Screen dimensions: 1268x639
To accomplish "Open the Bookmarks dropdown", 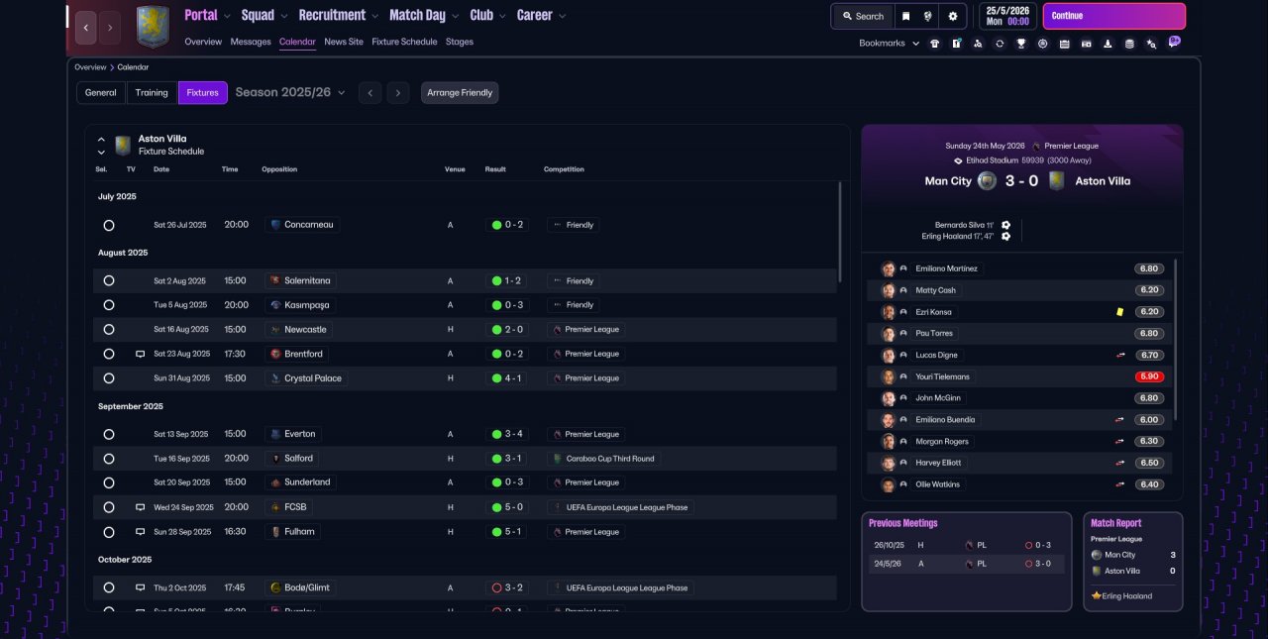I will [x=890, y=44].
